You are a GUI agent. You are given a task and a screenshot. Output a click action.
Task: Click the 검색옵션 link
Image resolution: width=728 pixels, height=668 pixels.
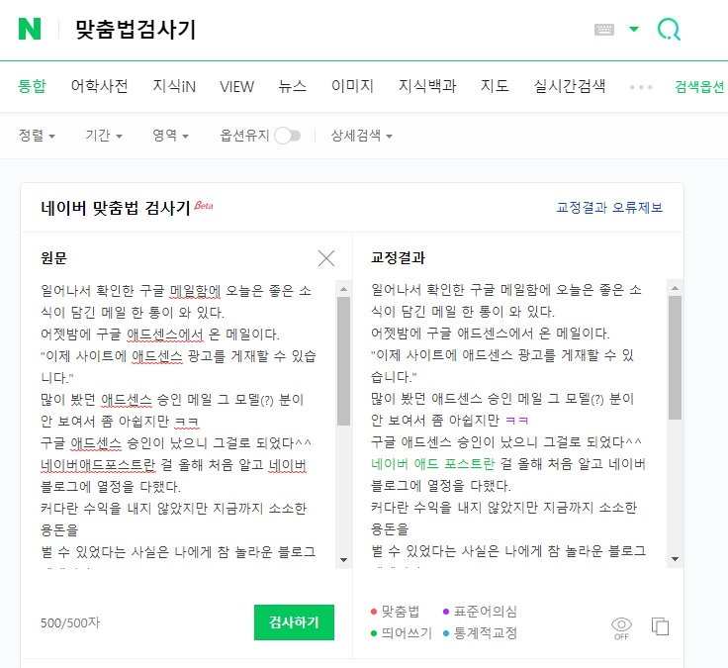point(699,86)
